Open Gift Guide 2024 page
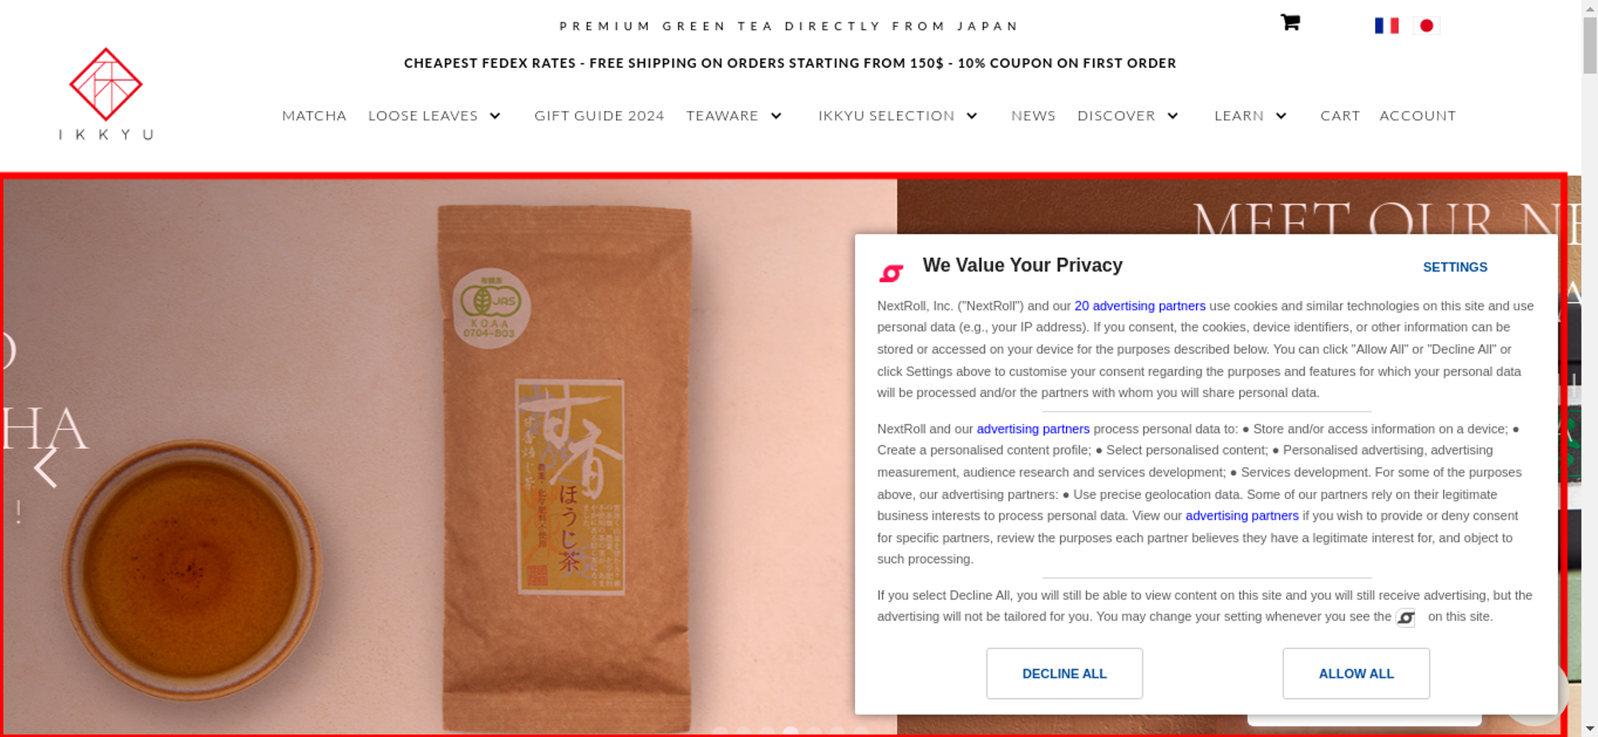This screenshot has height=737, width=1598. pos(599,116)
